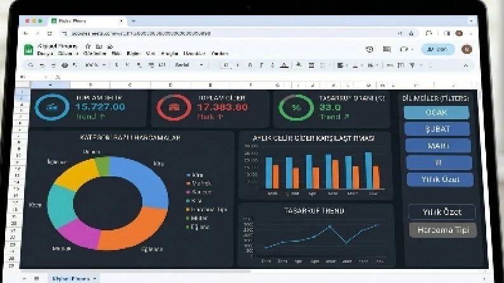
Task: Expand the merge cells dropdown arrow
Action: tap(329, 65)
